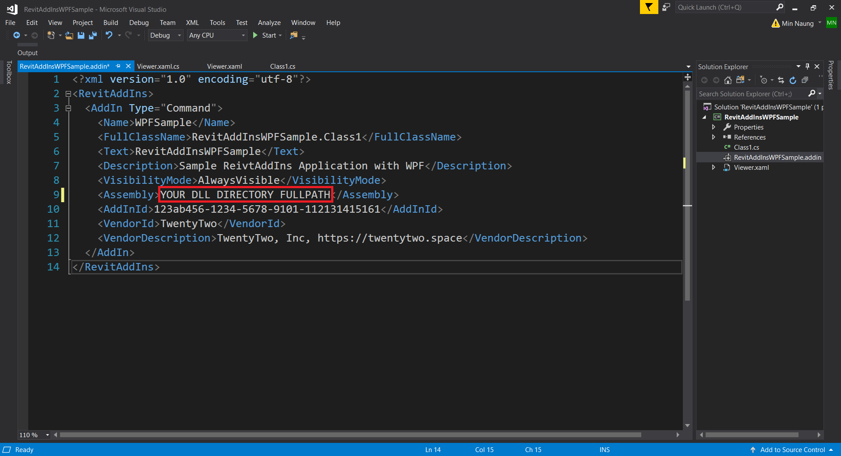This screenshot has height=456, width=841.
Task: Click the editor horizontal scrollbar
Action: point(350,435)
